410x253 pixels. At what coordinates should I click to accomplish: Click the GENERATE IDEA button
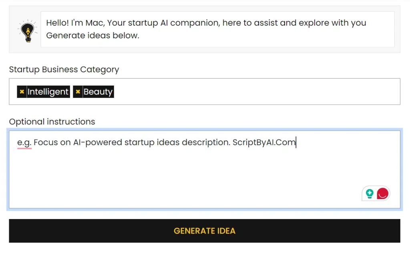tap(205, 231)
